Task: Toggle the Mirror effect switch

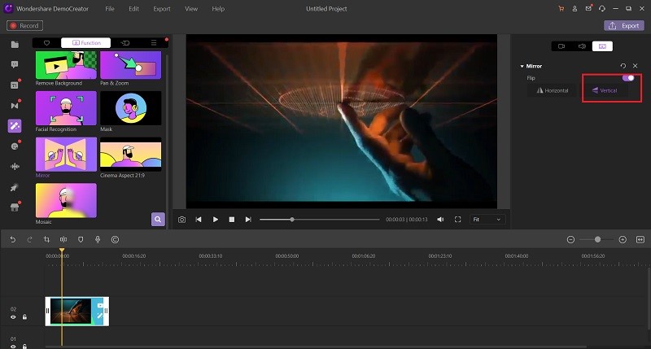Action: [628, 77]
